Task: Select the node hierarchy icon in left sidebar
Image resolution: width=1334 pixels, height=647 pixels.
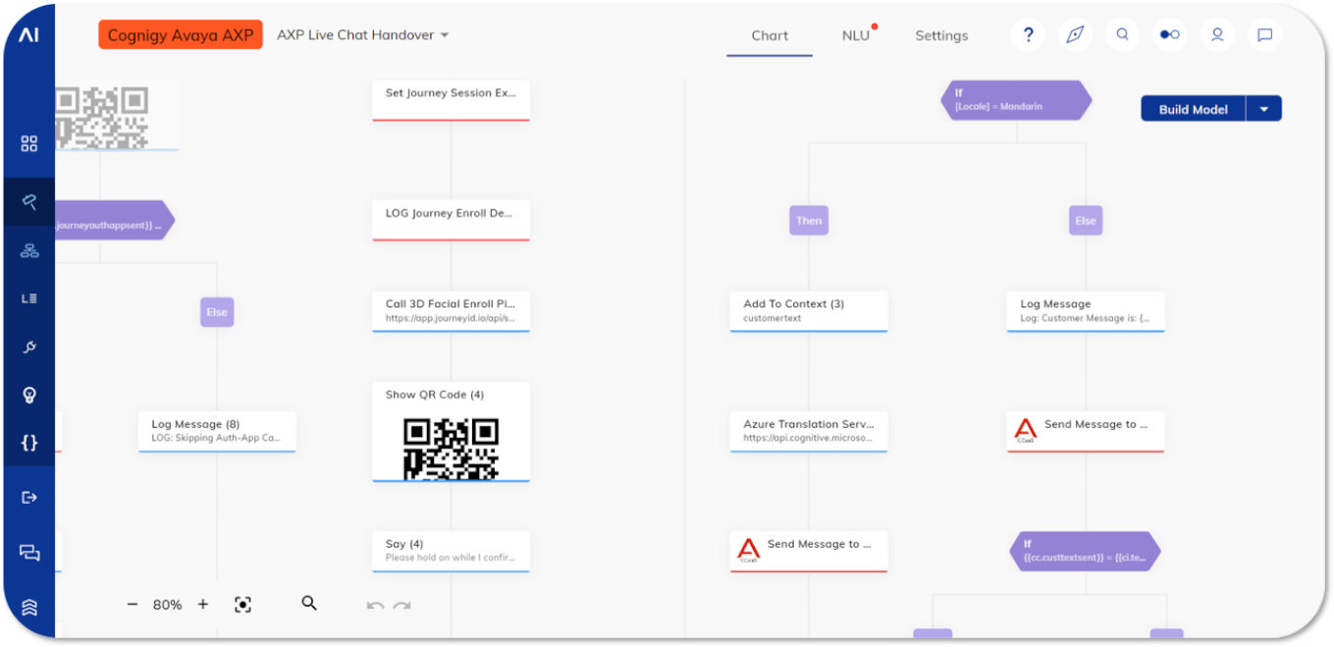Action: (28, 249)
